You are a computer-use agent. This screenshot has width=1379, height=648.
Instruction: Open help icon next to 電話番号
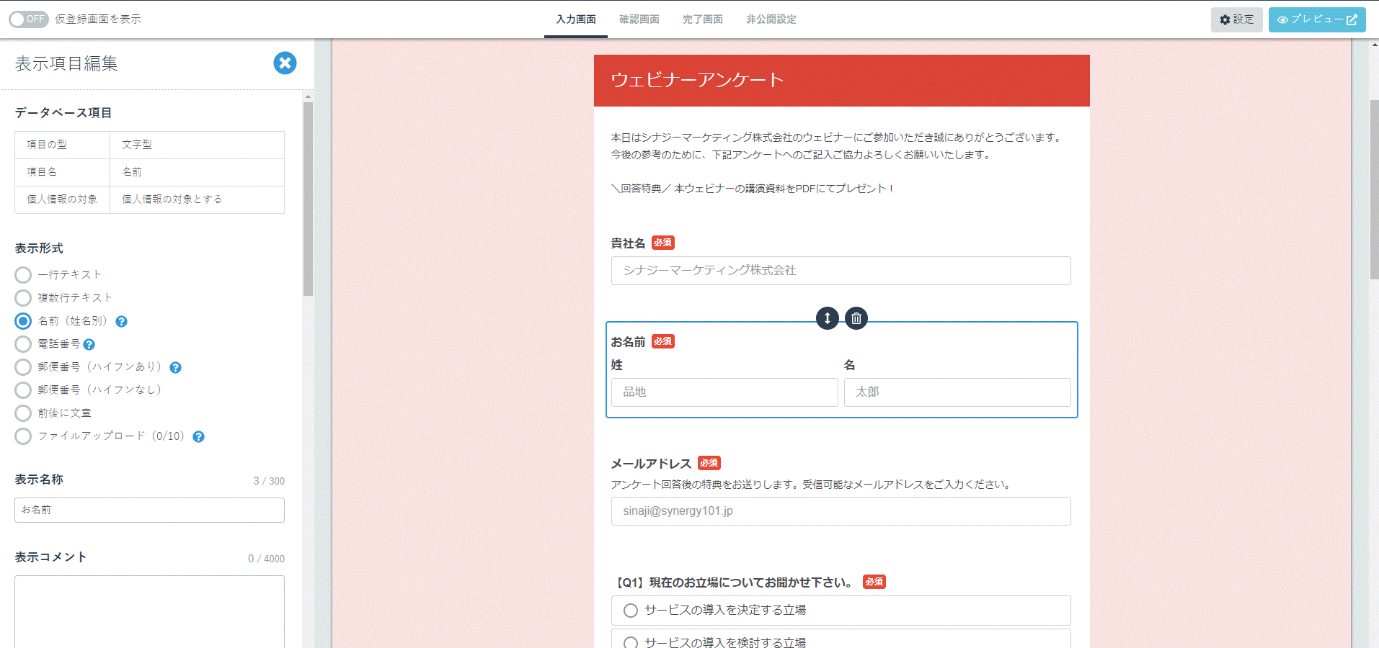tap(89, 345)
